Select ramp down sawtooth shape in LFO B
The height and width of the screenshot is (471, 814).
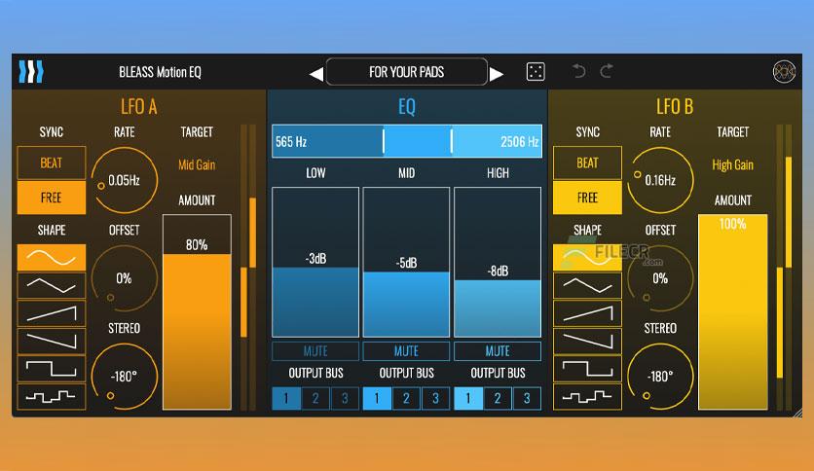tap(587, 341)
